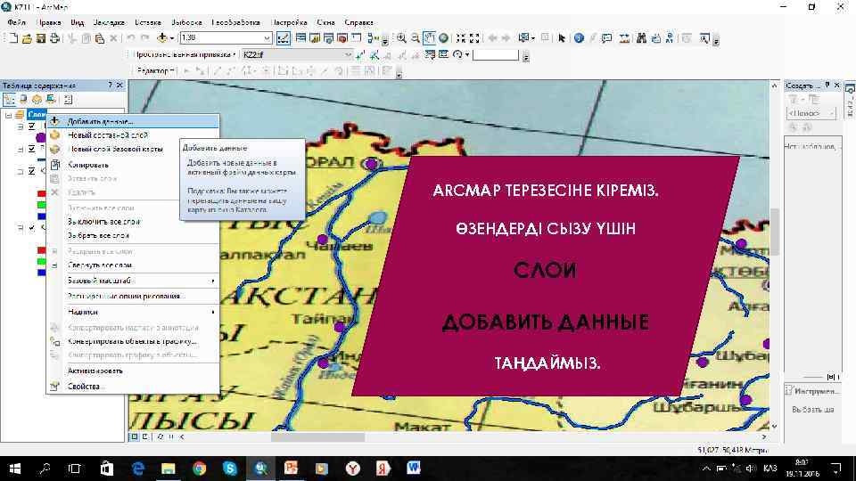The image size is (856, 481).
Task: Click the Full Extent globe icon
Action: (444, 37)
